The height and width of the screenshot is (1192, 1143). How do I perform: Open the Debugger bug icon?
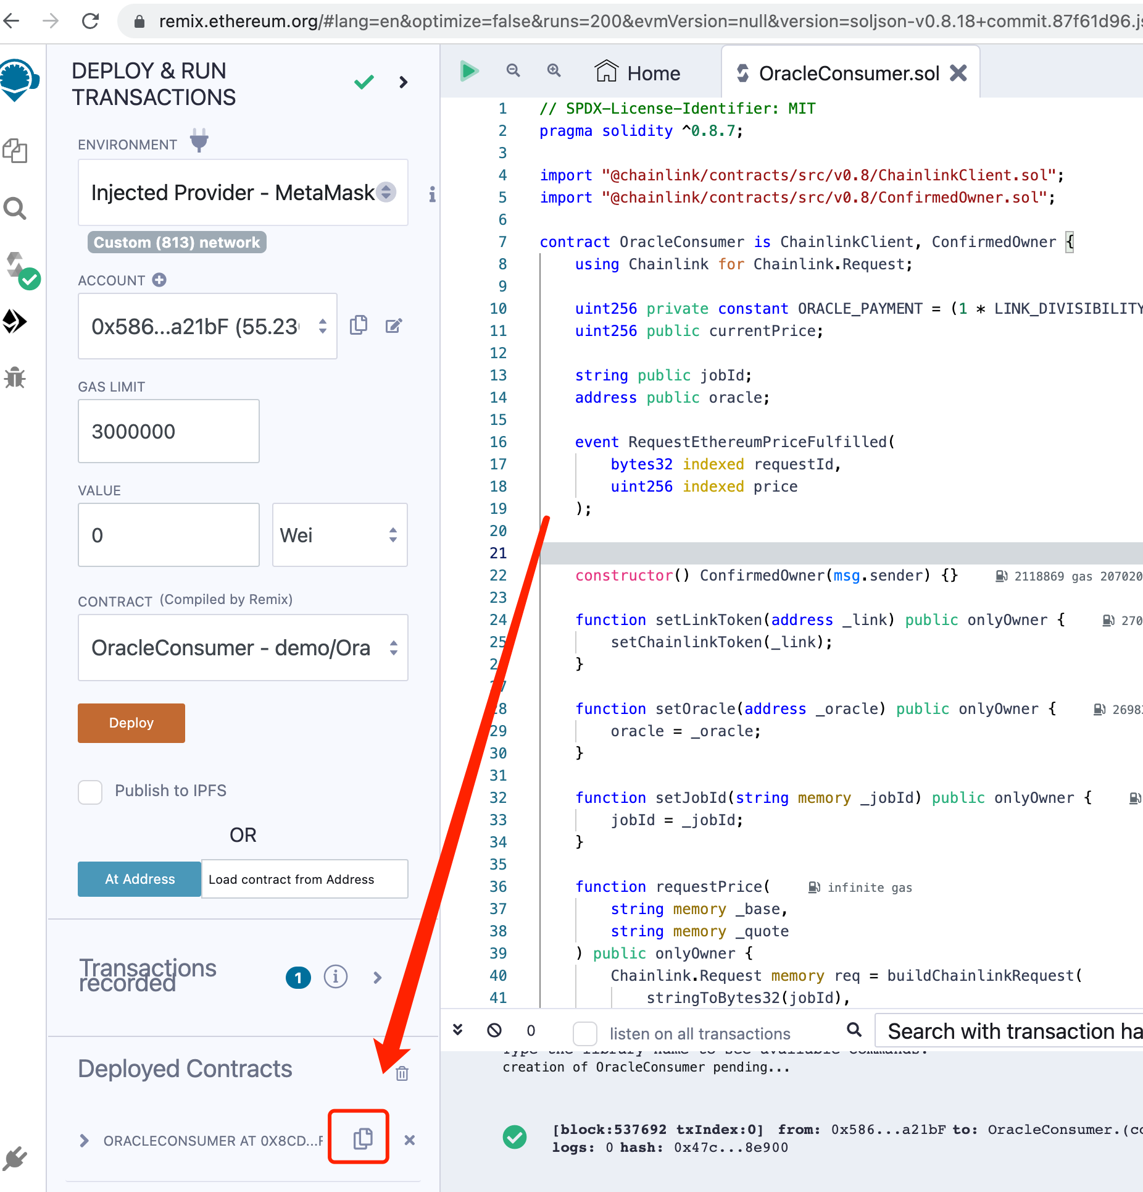tap(15, 377)
